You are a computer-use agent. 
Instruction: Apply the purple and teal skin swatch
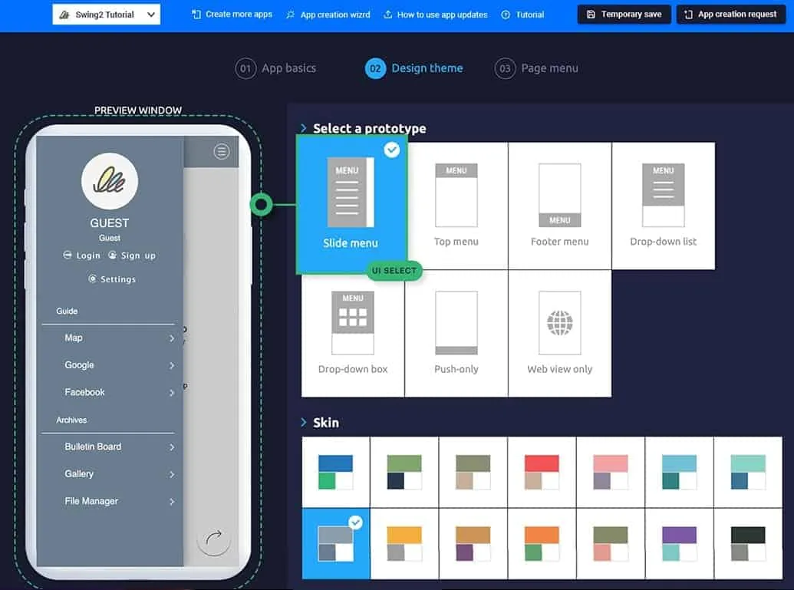pyautogui.click(x=678, y=543)
